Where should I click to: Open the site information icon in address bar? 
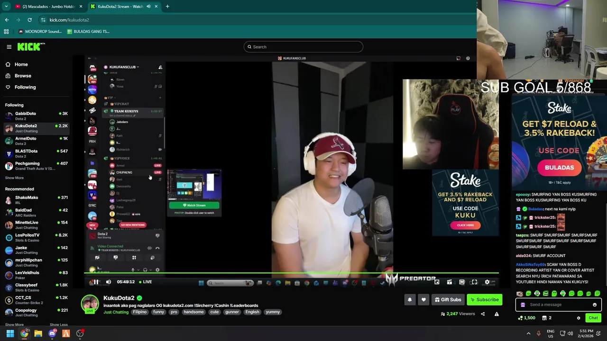pyautogui.click(x=43, y=20)
